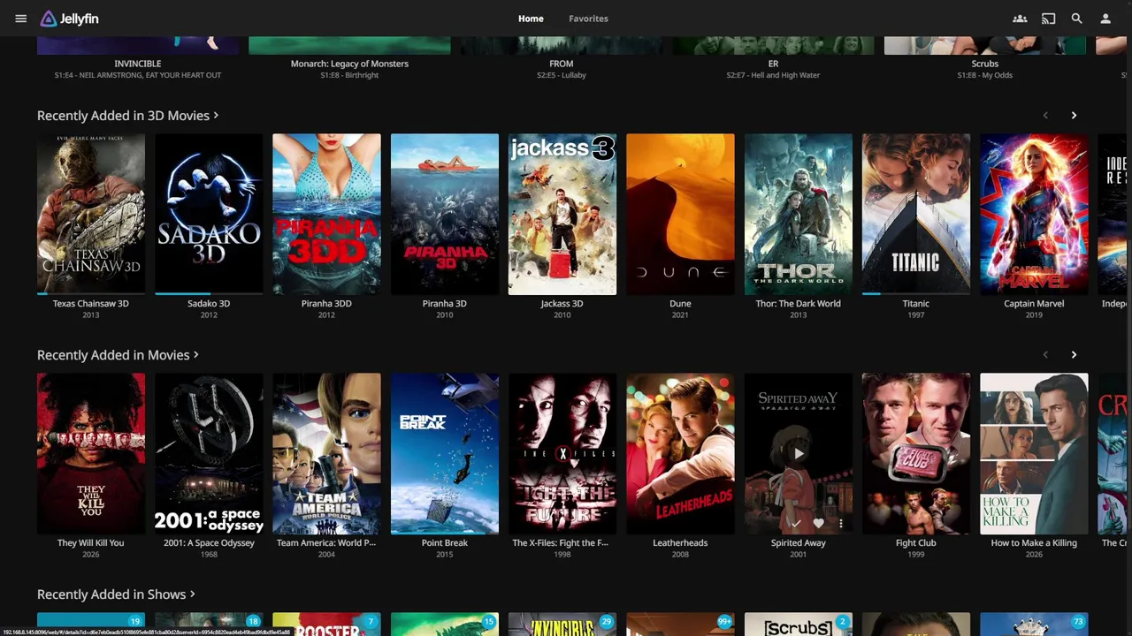Open the How to Make a Killing poster

tap(1034, 453)
